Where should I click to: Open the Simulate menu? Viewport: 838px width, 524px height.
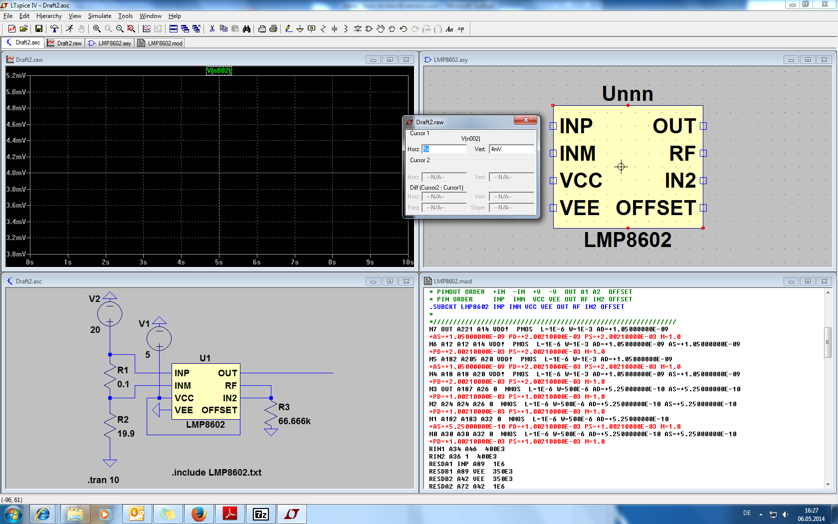pyautogui.click(x=100, y=16)
